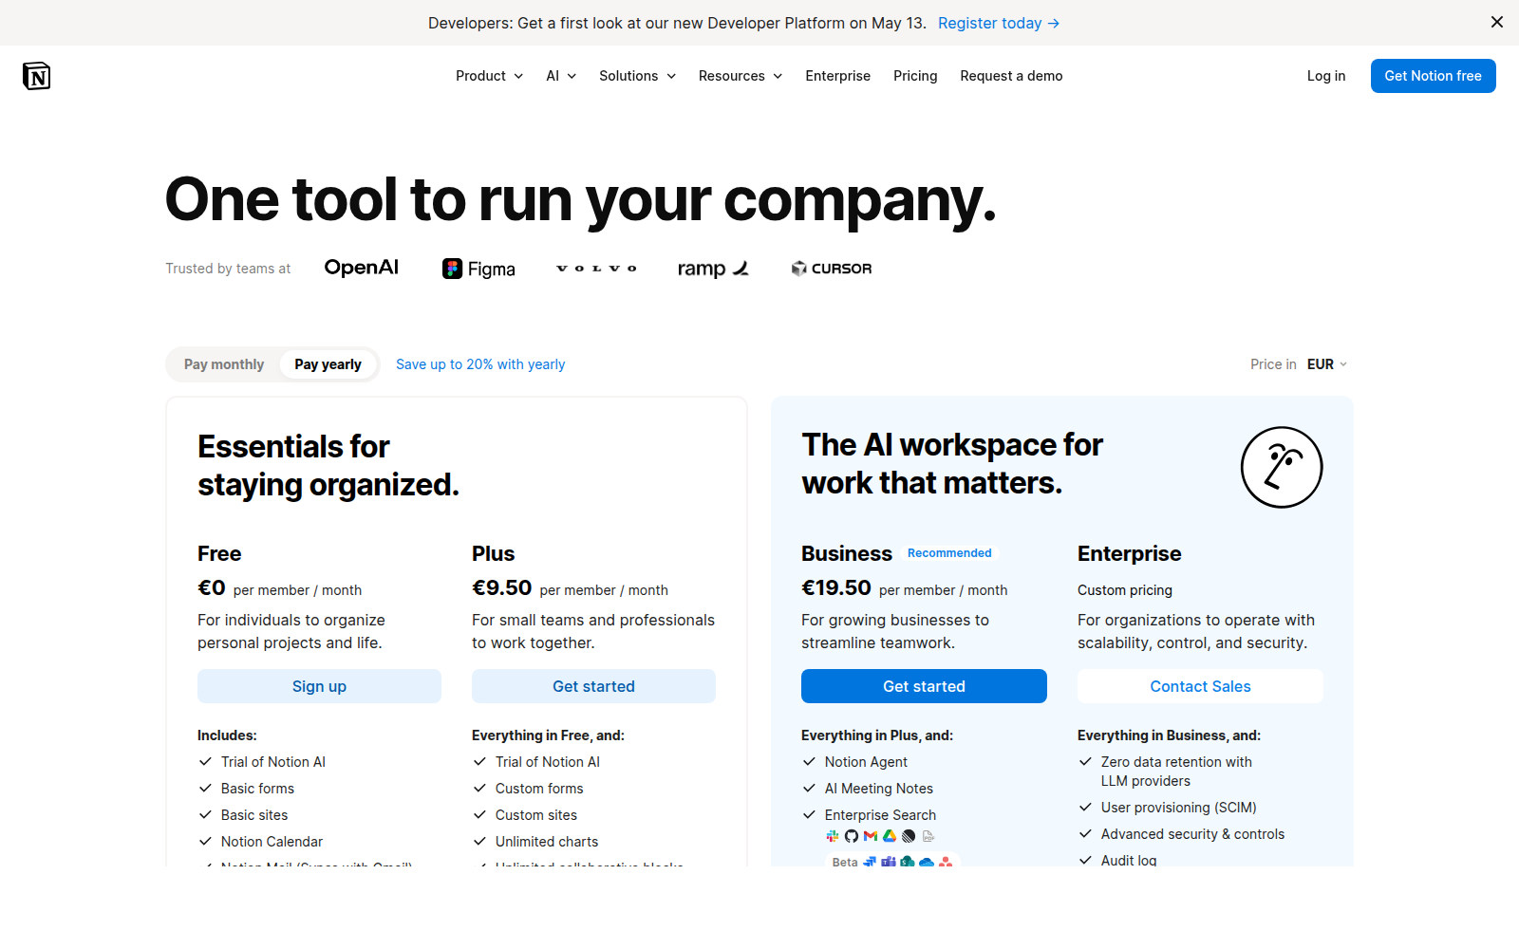Click the checkmark beside Zero data retention
The height and width of the screenshot is (949, 1519).
[1085, 761]
